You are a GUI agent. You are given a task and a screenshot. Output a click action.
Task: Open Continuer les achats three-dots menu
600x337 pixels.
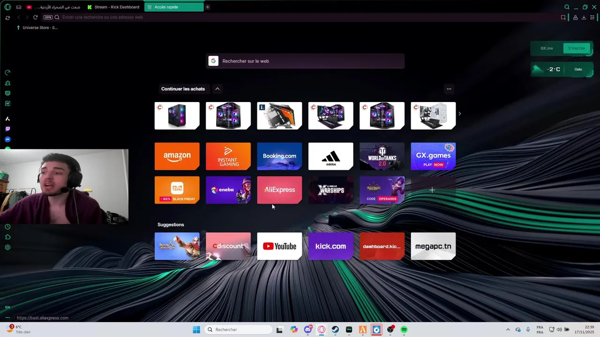[449, 89]
